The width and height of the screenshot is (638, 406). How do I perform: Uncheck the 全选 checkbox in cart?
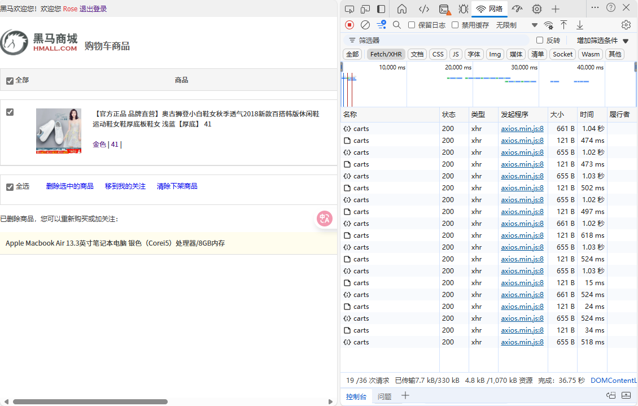point(10,187)
